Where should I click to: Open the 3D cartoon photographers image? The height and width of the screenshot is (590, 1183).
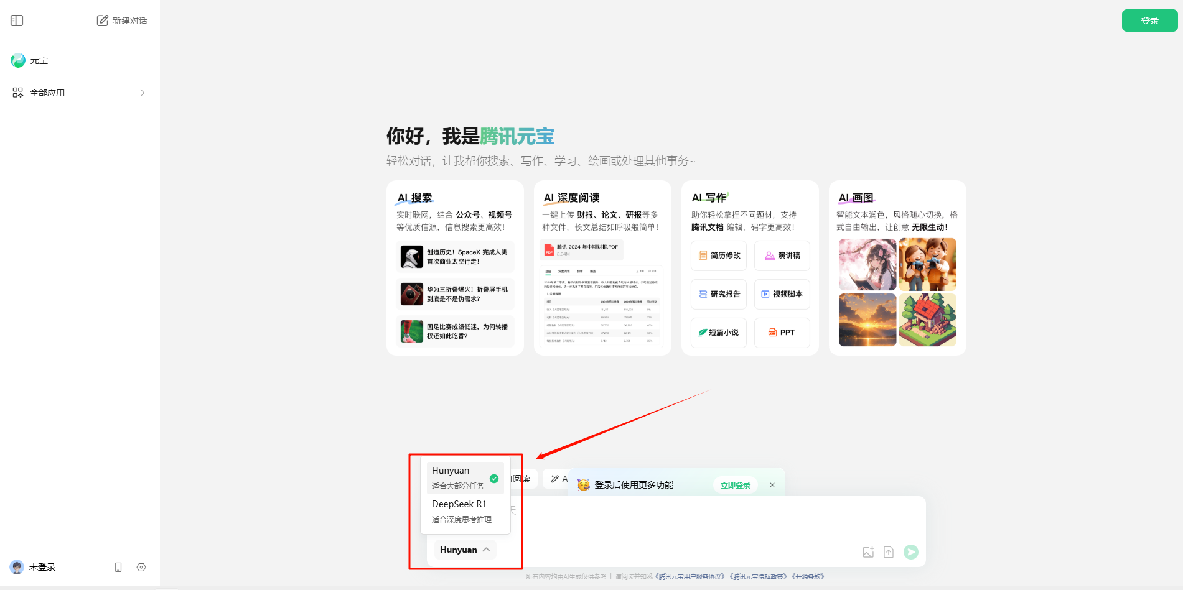[x=927, y=264]
